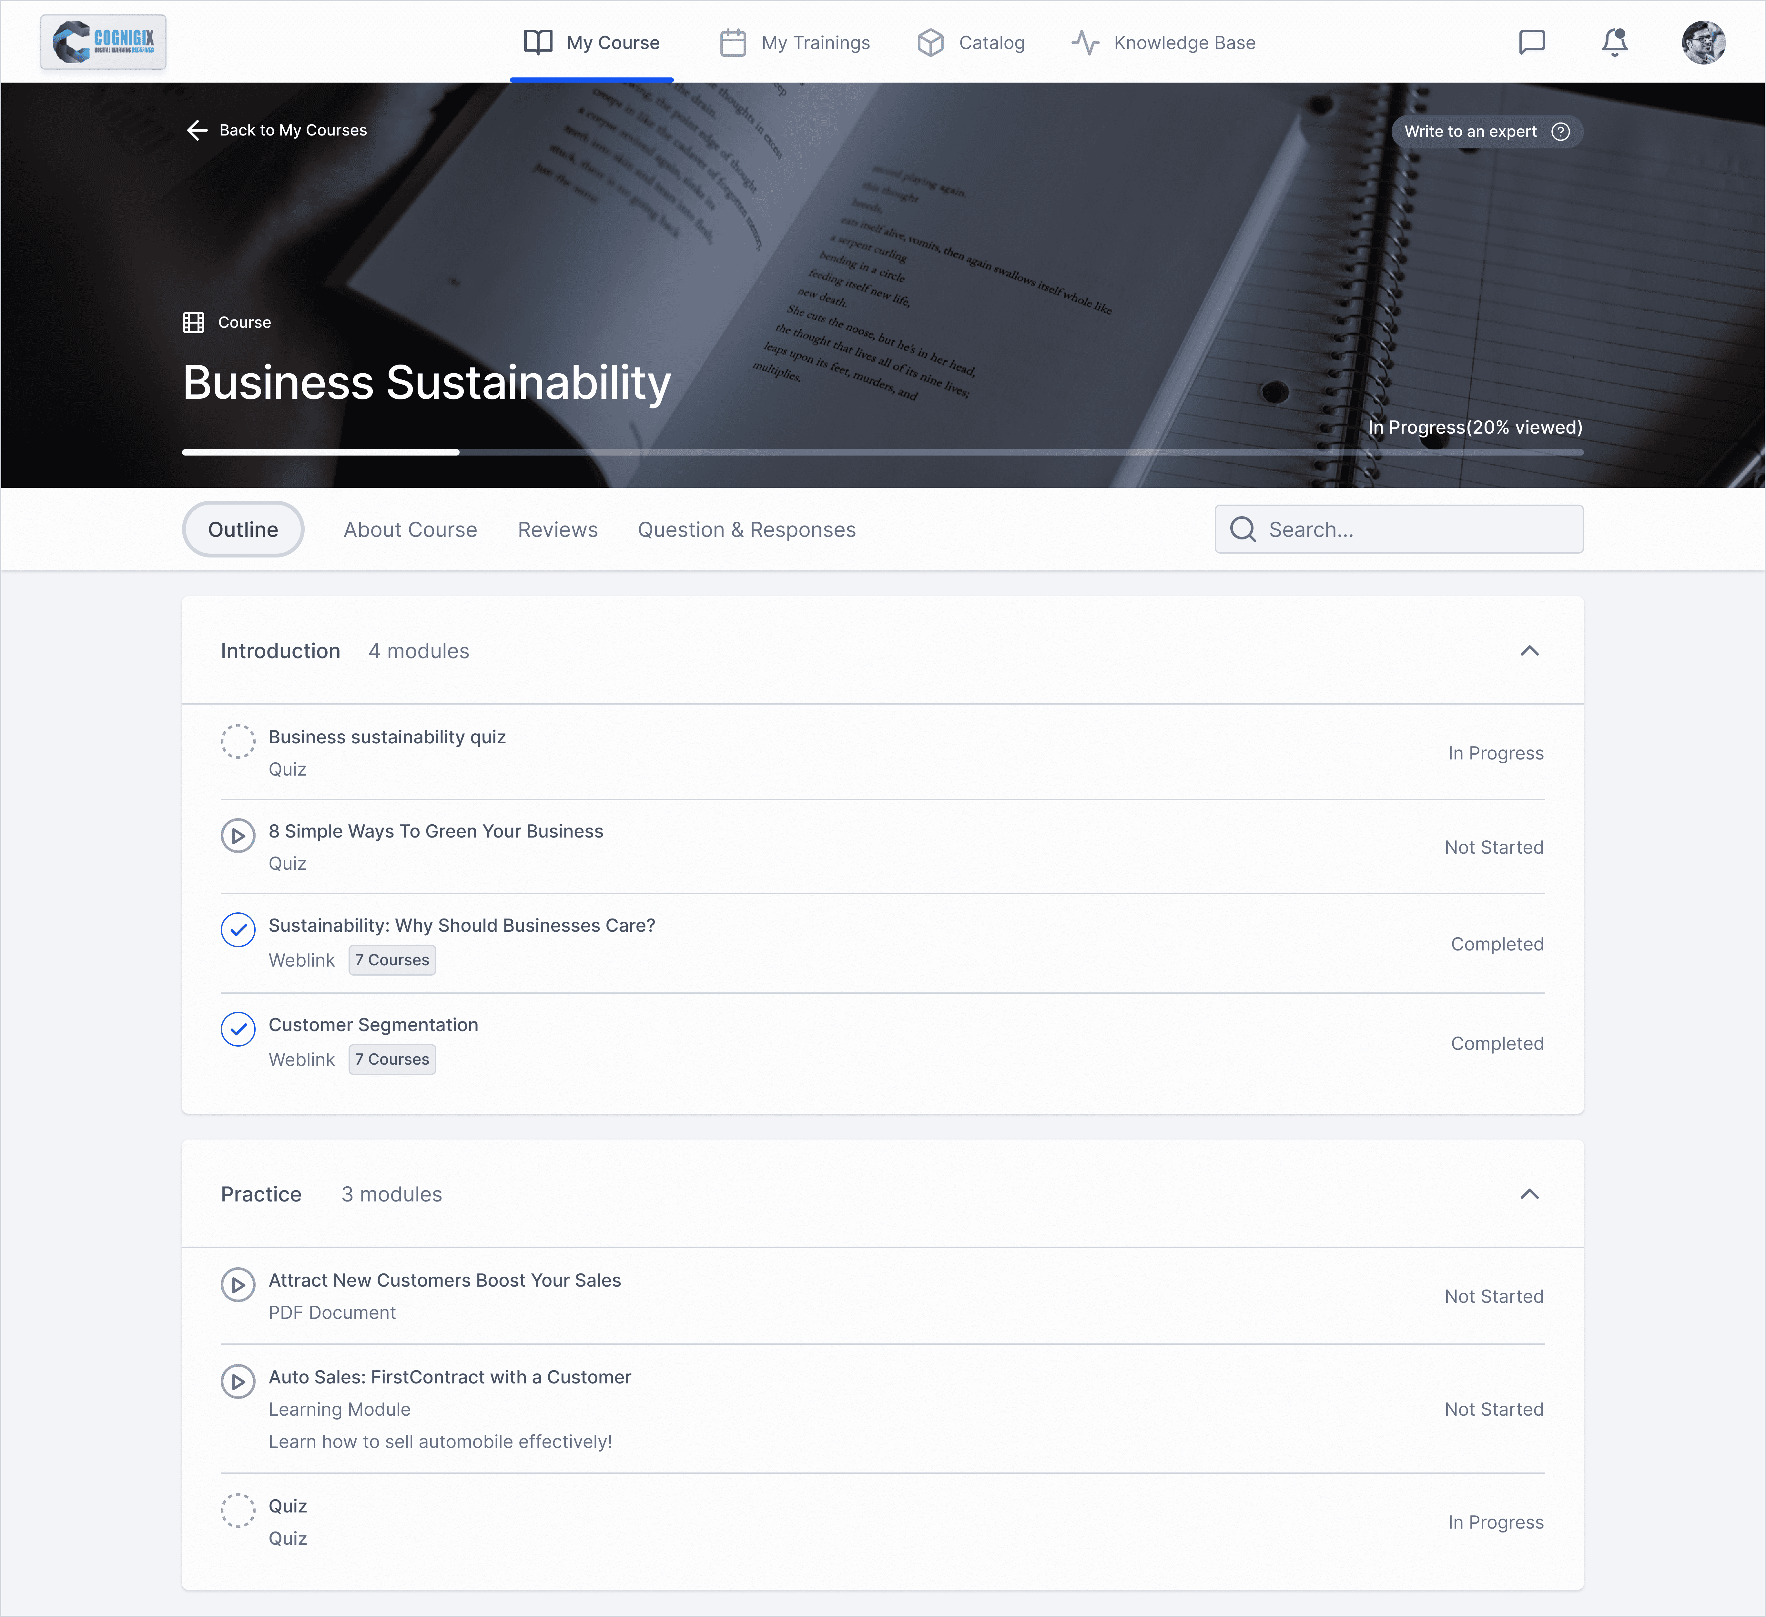Click play icon for Attract New Customers module
The image size is (1766, 1617).
coord(238,1285)
